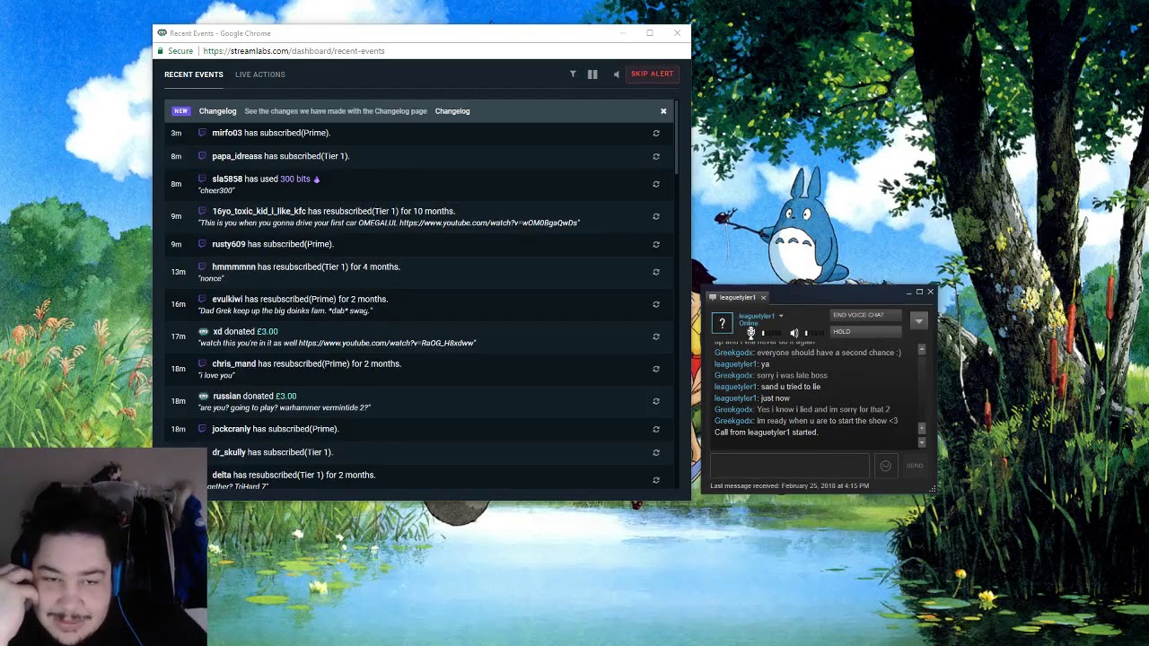Screen dimensions: 1149x646
Task: Replay dr_skully subscription alert
Action: pyautogui.click(x=656, y=452)
